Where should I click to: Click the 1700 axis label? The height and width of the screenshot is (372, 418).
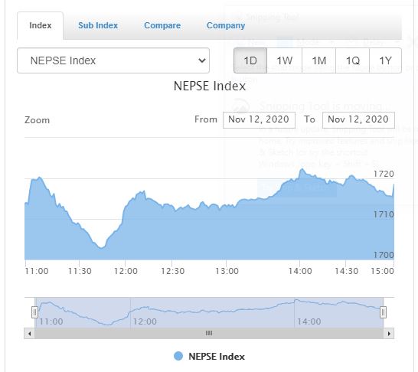pyautogui.click(x=384, y=255)
